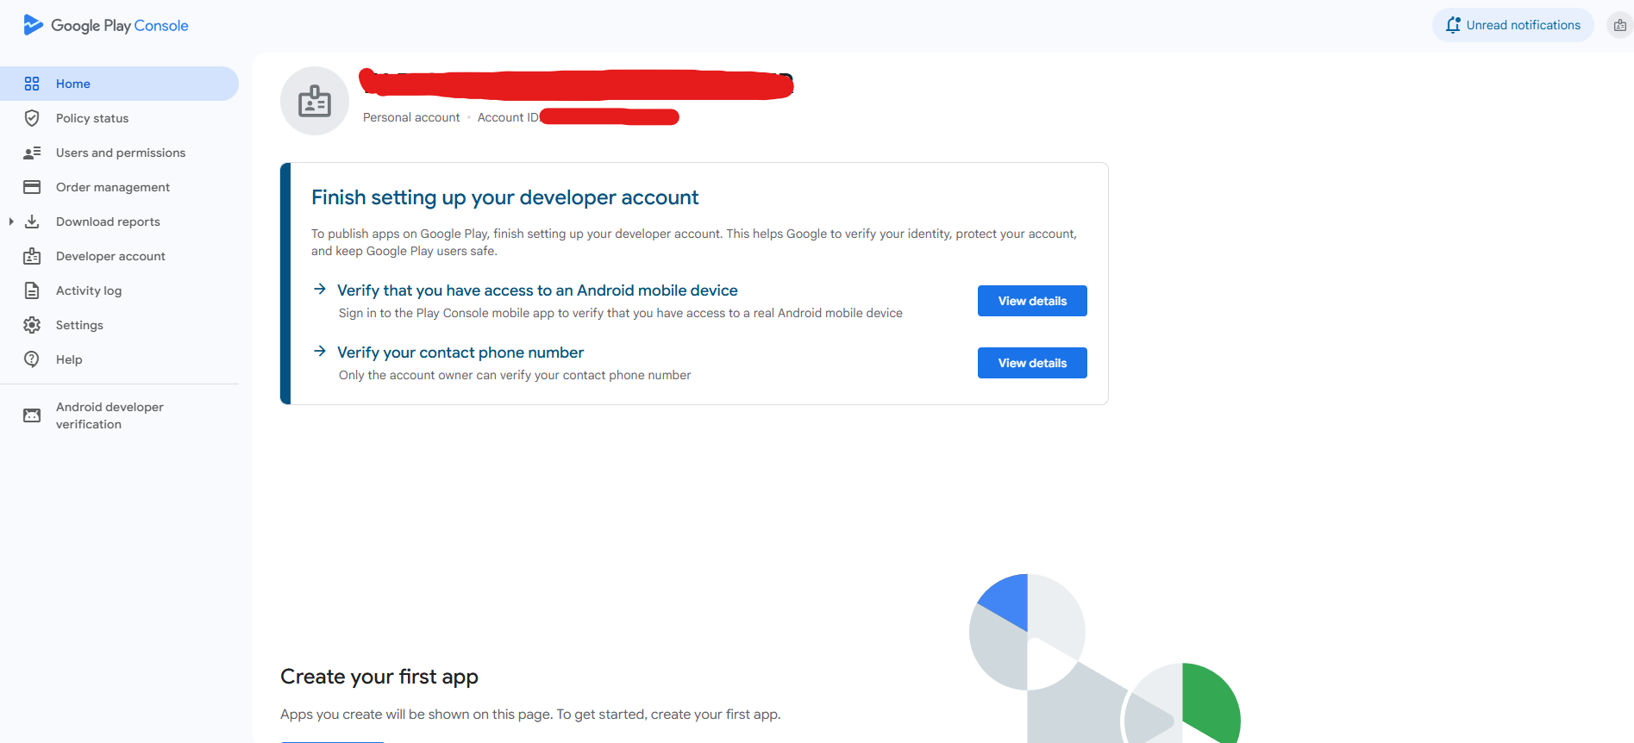Click the Developer account badge icon in sidebar
Screen dimensions: 1634x743
(32, 256)
